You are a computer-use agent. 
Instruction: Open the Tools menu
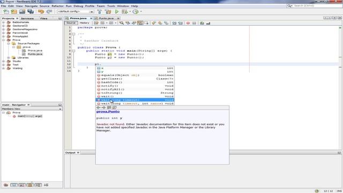pyautogui.click(x=111, y=6)
